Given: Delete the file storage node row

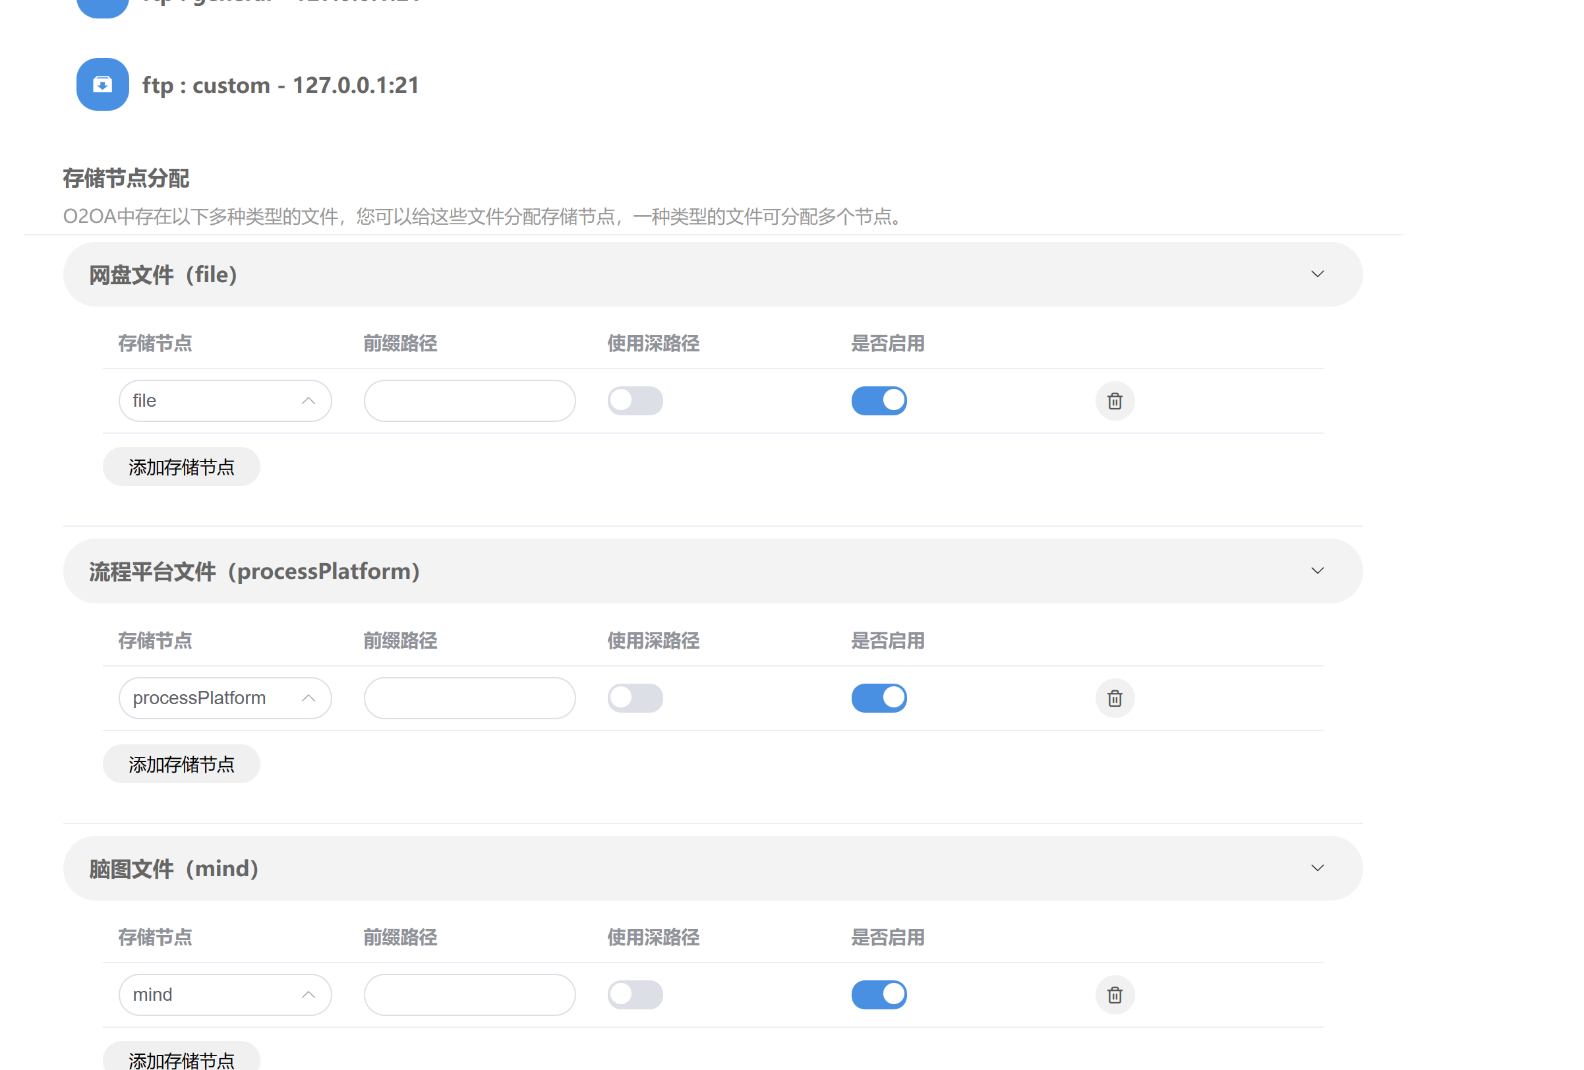Looking at the screenshot, I should (x=1115, y=401).
